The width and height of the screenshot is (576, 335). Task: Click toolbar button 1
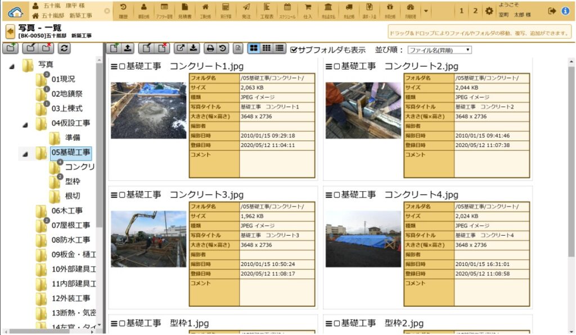click(461, 11)
